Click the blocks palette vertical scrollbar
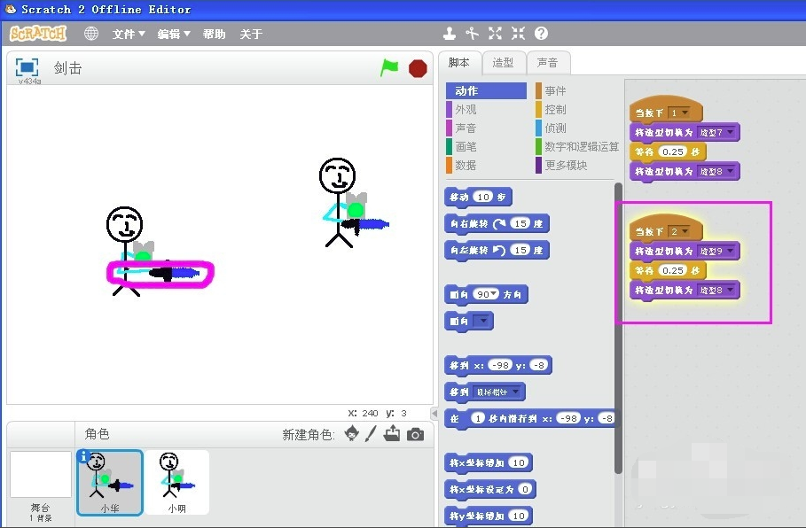The image size is (806, 528). coord(618,329)
